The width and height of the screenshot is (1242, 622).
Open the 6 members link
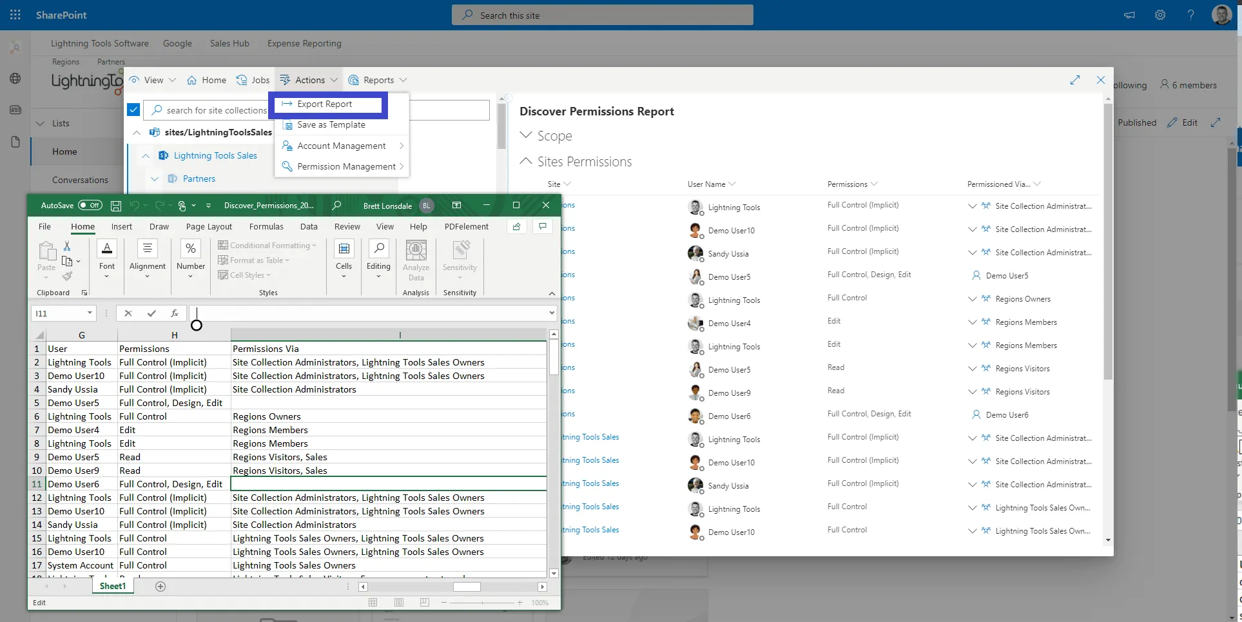[1189, 84]
